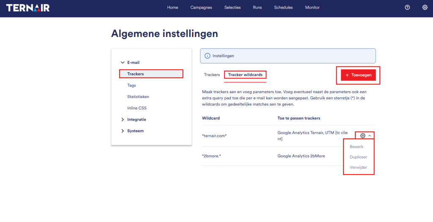Viewport: 433px width, 222px height.
Task: Collapse the row actions chevron next to gear
Action: pyautogui.click(x=370, y=136)
